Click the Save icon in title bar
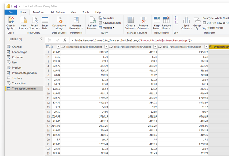The width and height of the screenshot is (229, 156). tap(15, 6)
